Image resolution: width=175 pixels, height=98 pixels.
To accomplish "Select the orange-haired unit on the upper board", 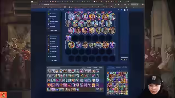I will pos(92,17).
